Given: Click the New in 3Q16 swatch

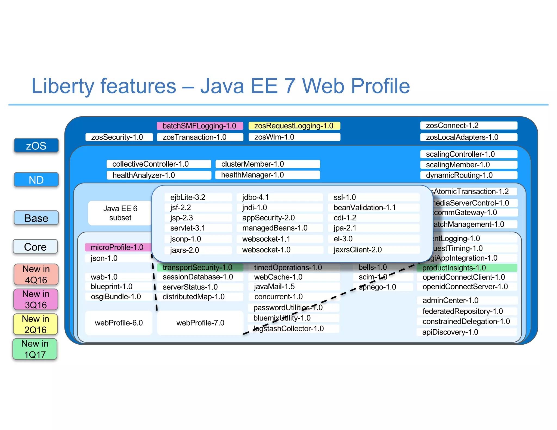Looking at the screenshot, I should coord(36,299).
